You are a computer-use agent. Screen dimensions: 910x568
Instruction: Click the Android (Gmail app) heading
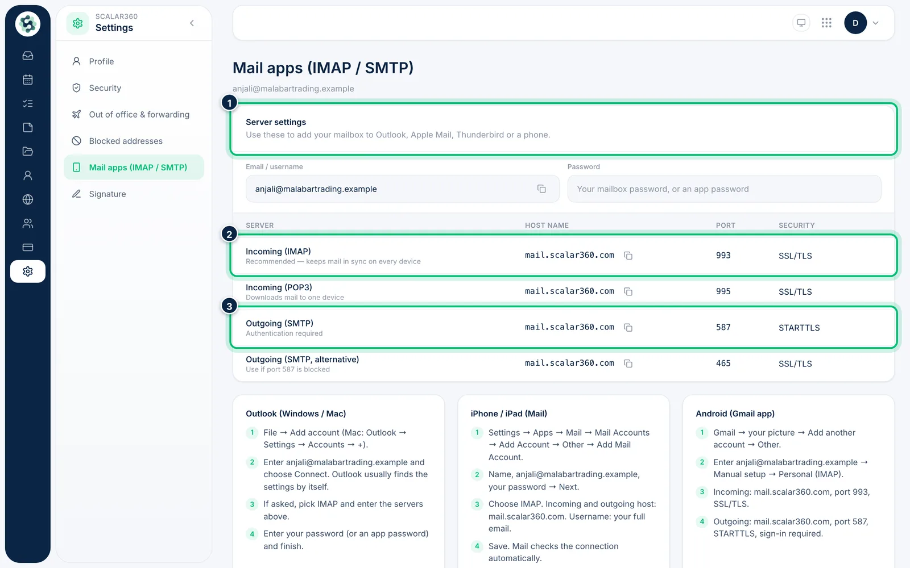(x=735, y=414)
